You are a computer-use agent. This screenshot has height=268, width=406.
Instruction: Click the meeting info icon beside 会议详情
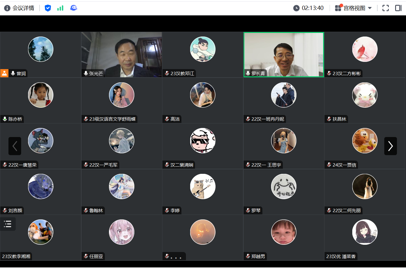coord(7,8)
